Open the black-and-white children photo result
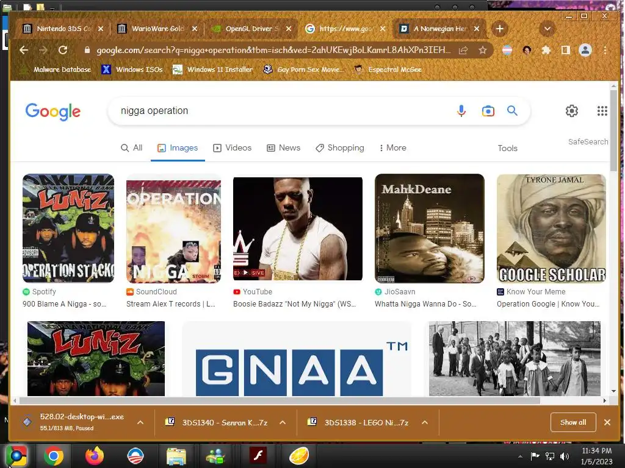 (515, 358)
